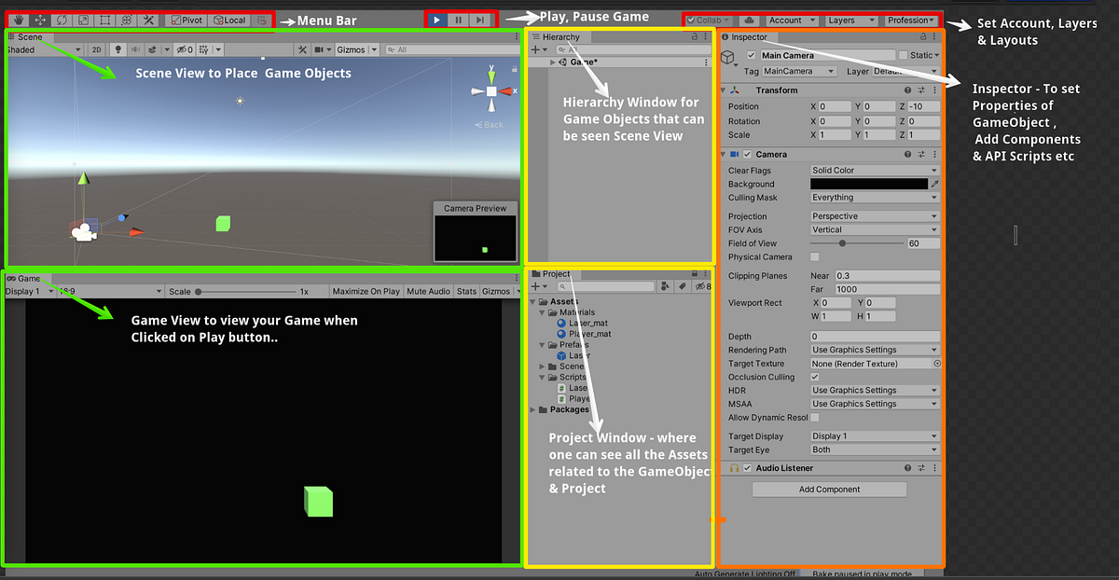Click the Step frame button
This screenshot has width=1119, height=580.
point(481,19)
